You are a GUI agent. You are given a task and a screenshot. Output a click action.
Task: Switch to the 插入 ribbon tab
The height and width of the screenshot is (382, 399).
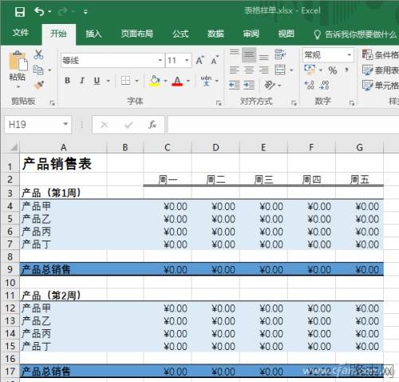(x=93, y=34)
